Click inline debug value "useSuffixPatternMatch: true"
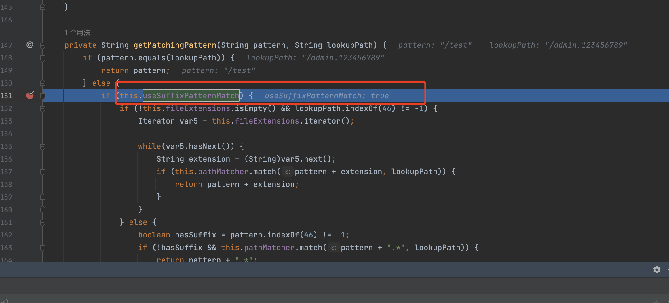Screen dimensions: 669x303 (x=326, y=96)
